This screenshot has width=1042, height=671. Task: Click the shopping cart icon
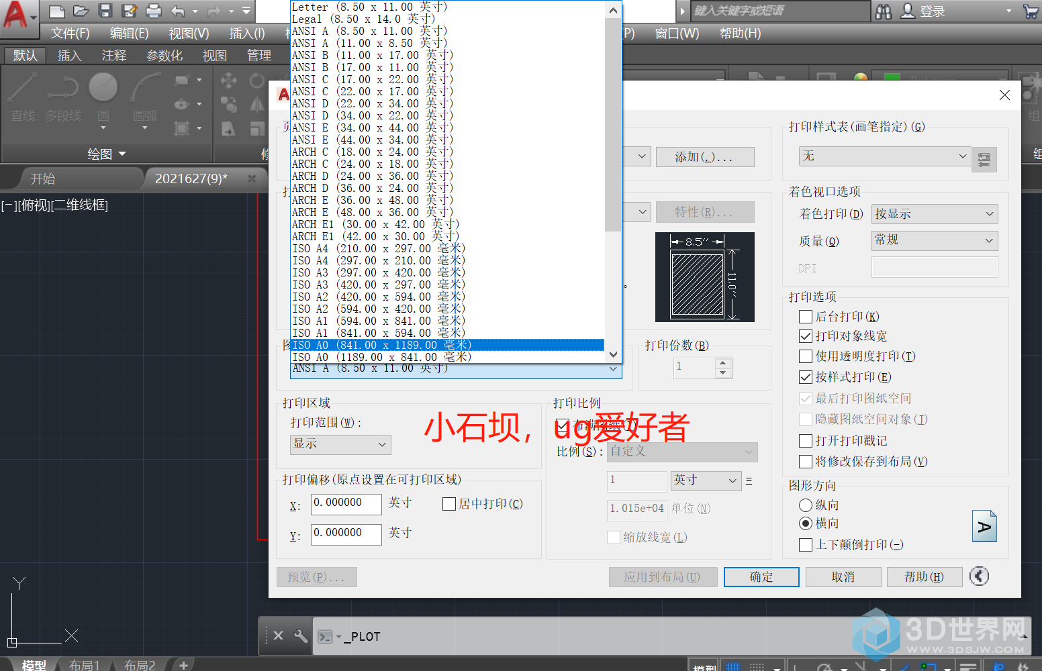[1031, 11]
